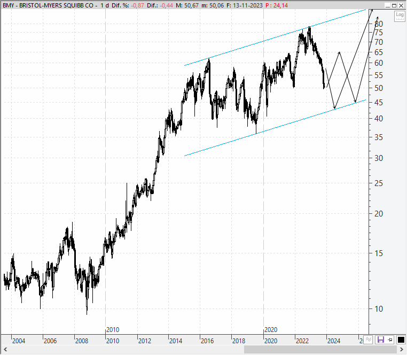Click the 65 price axis label
This screenshot has width=407, height=355.
[x=379, y=52]
